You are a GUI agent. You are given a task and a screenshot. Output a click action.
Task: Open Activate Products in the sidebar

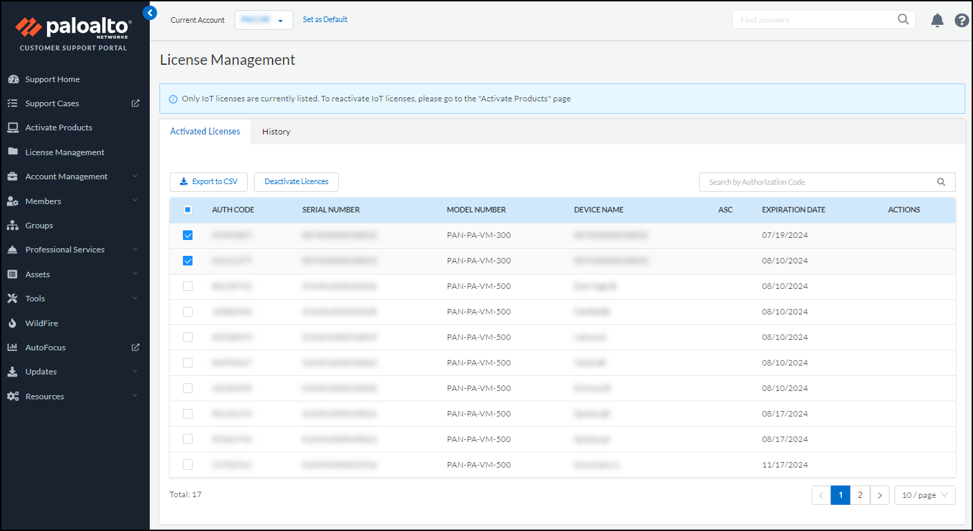click(59, 128)
